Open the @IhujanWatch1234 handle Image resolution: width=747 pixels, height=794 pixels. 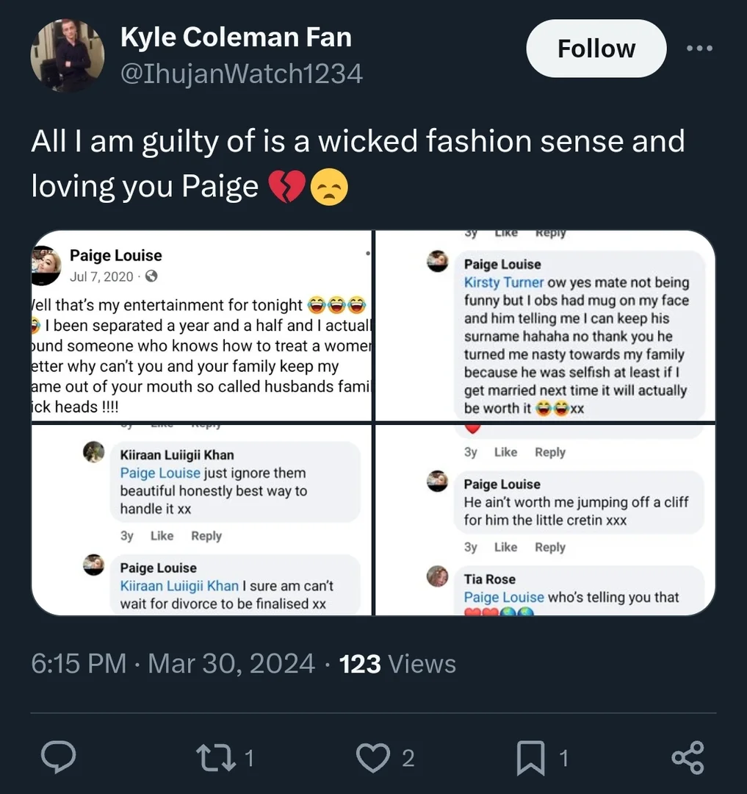[241, 74]
